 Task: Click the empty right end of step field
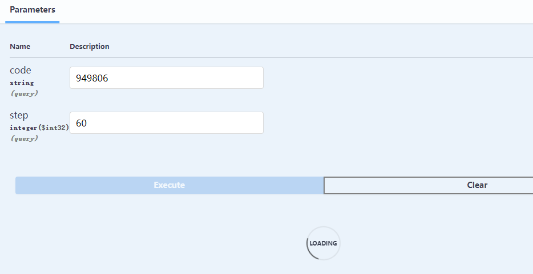coord(245,123)
